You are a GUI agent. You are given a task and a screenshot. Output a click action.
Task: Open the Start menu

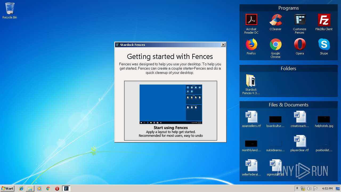tap(7, 189)
